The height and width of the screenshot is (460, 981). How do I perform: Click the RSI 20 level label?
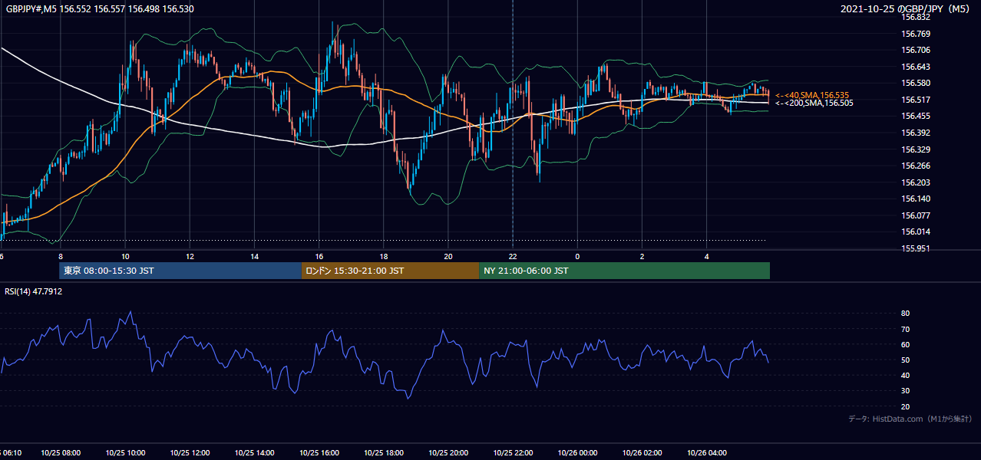pyautogui.click(x=905, y=406)
